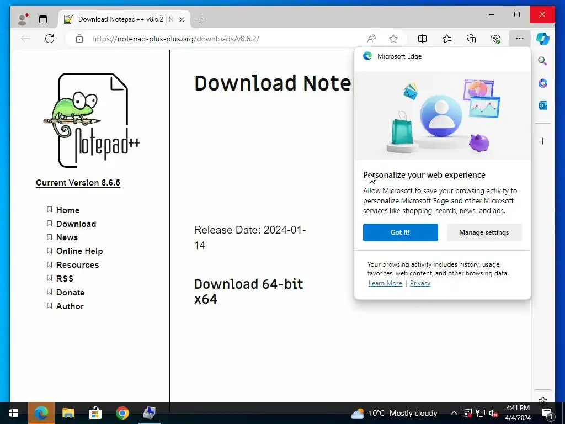Open sidebar Search tool
Screen dimensions: 565x424
(543, 61)
